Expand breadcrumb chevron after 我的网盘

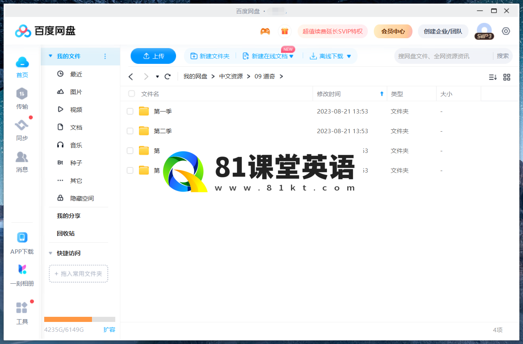(x=213, y=76)
